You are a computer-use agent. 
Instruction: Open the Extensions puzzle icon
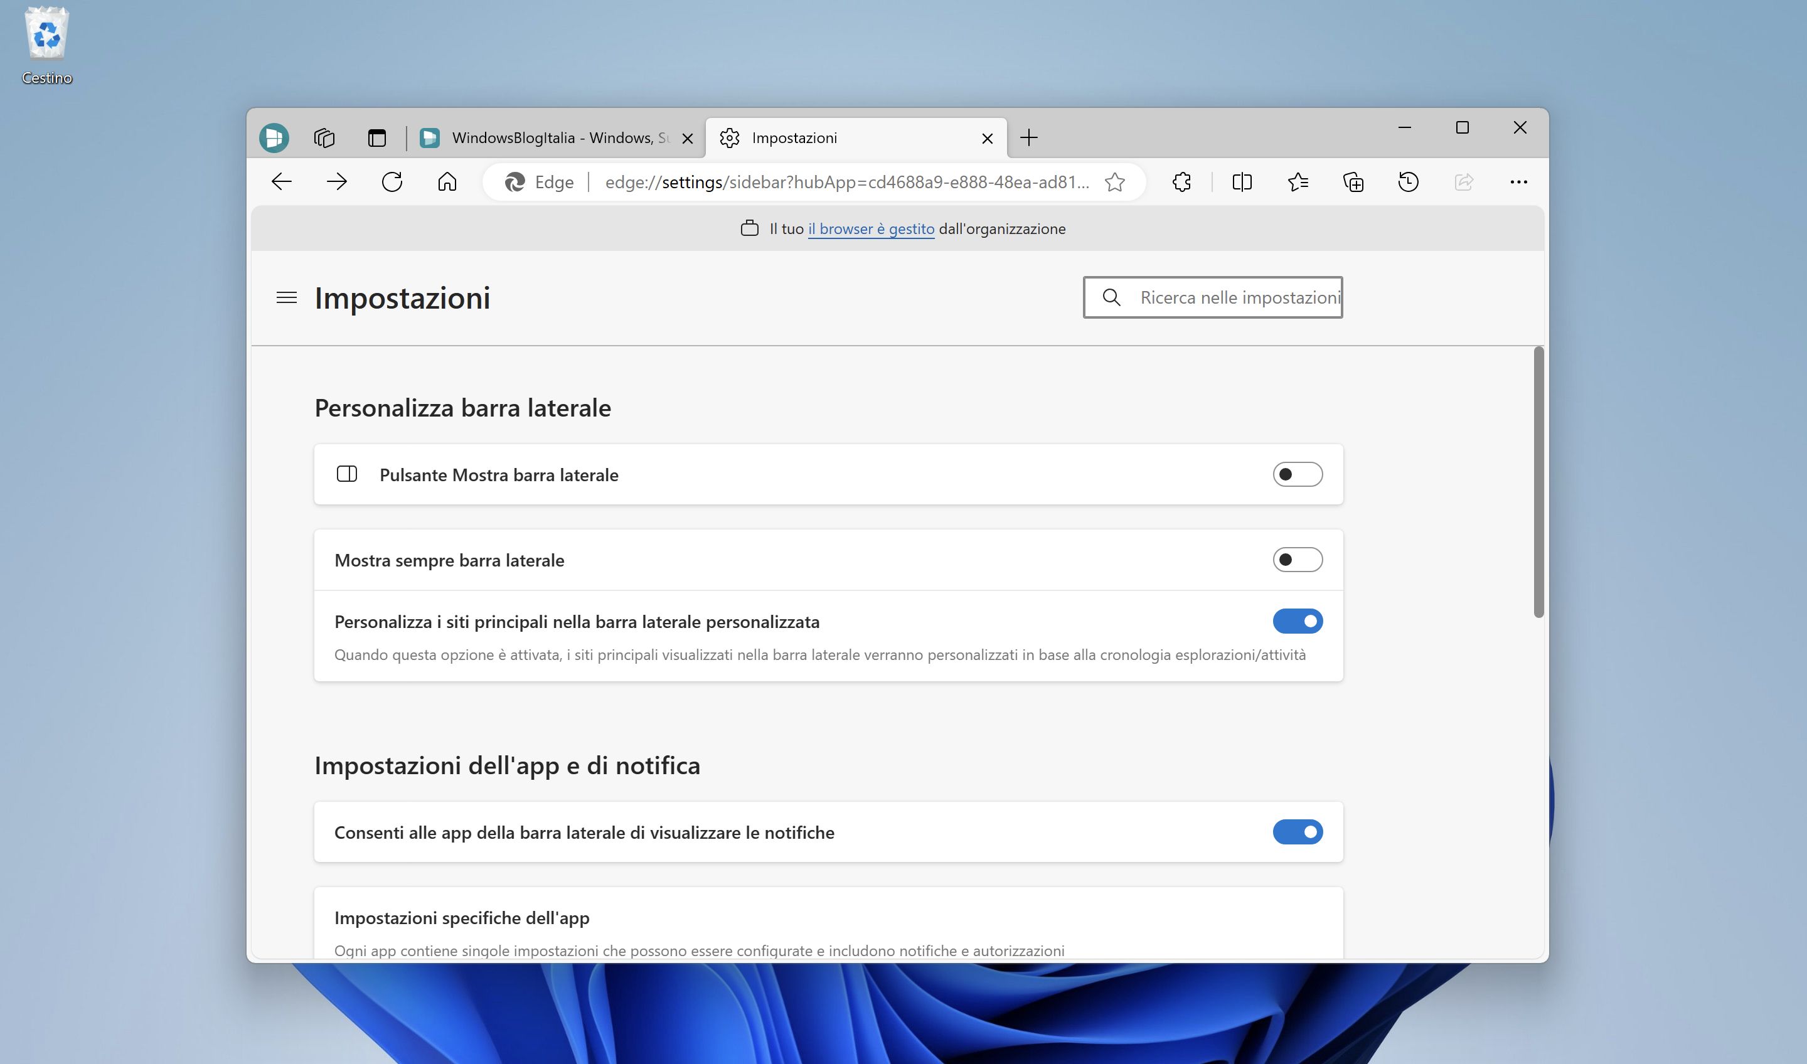coord(1181,182)
